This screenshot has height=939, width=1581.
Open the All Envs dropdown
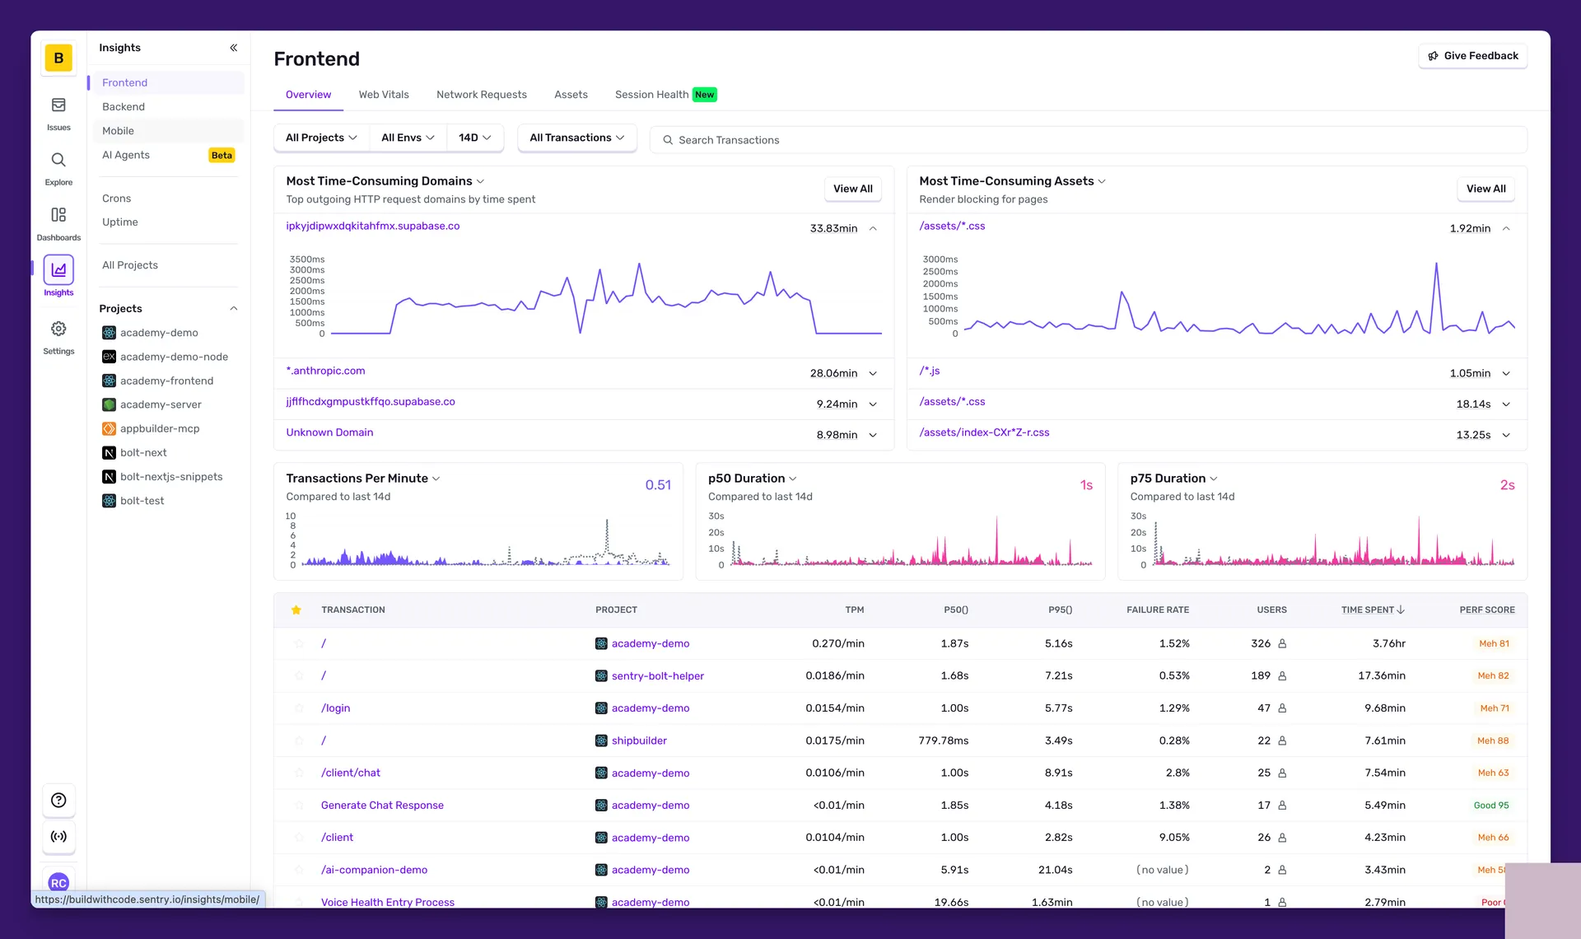[407, 138]
